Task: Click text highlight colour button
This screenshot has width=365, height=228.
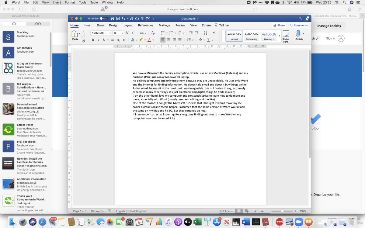Action: pyautogui.click(x=141, y=40)
